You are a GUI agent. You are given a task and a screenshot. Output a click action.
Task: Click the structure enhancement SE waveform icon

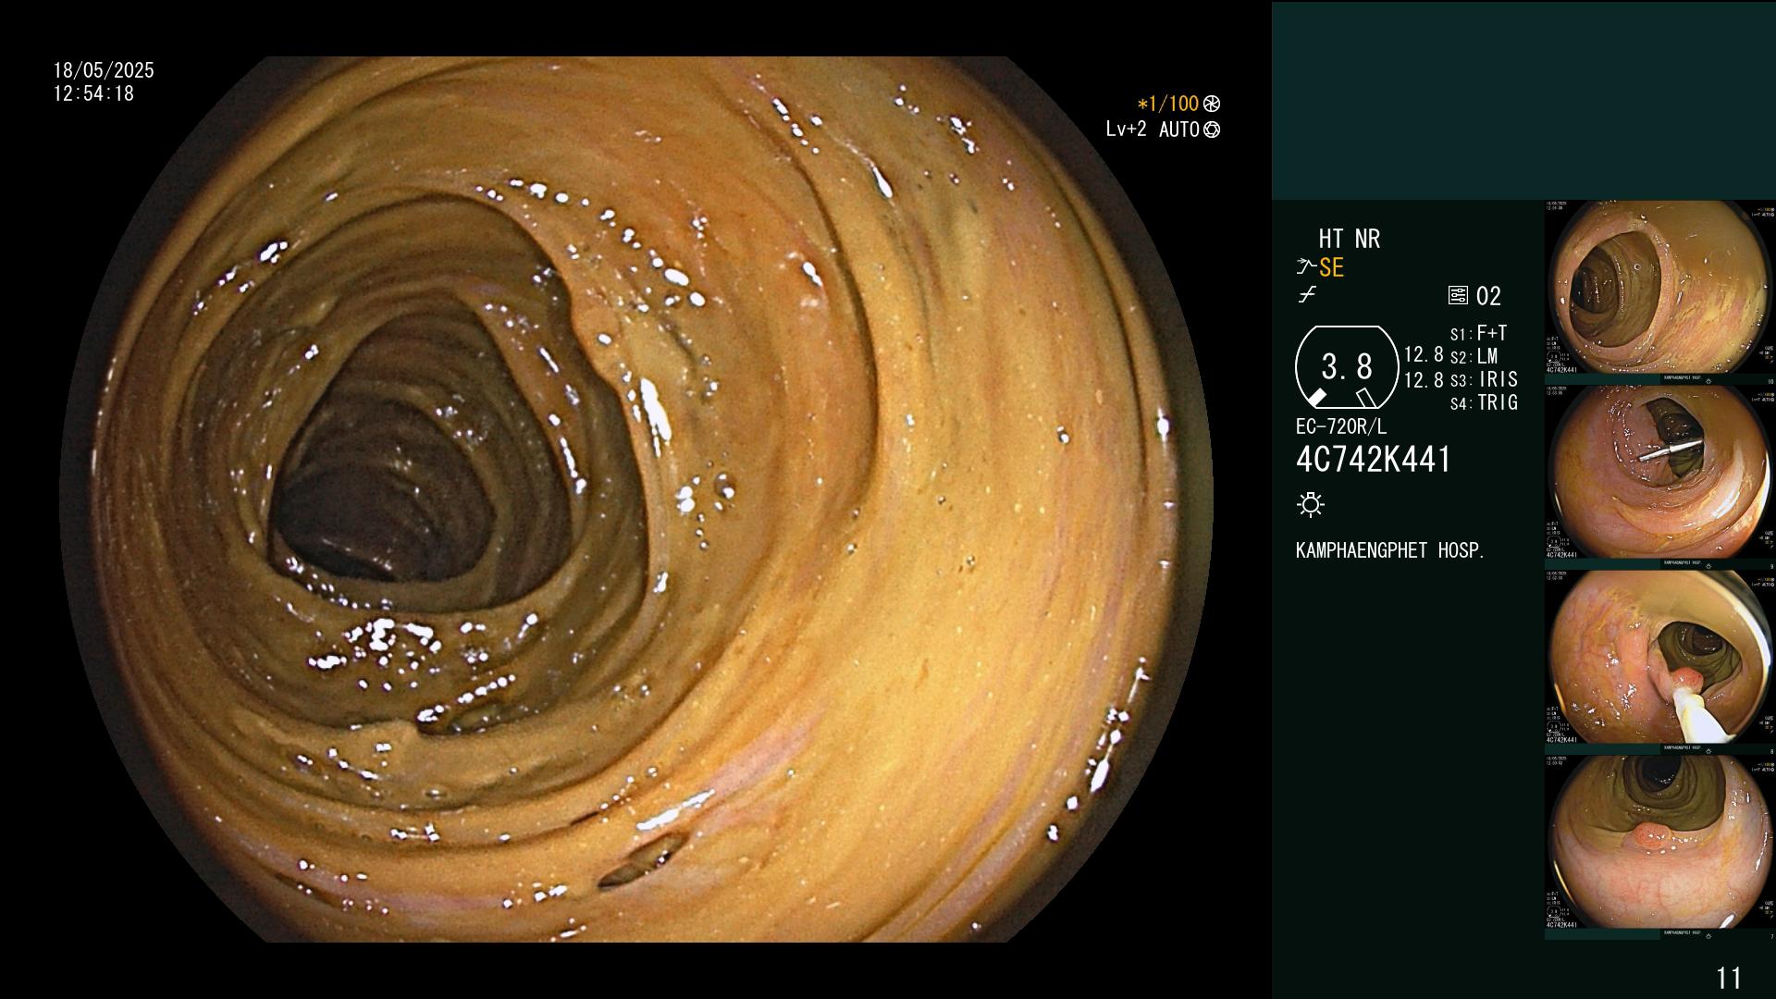(1305, 267)
